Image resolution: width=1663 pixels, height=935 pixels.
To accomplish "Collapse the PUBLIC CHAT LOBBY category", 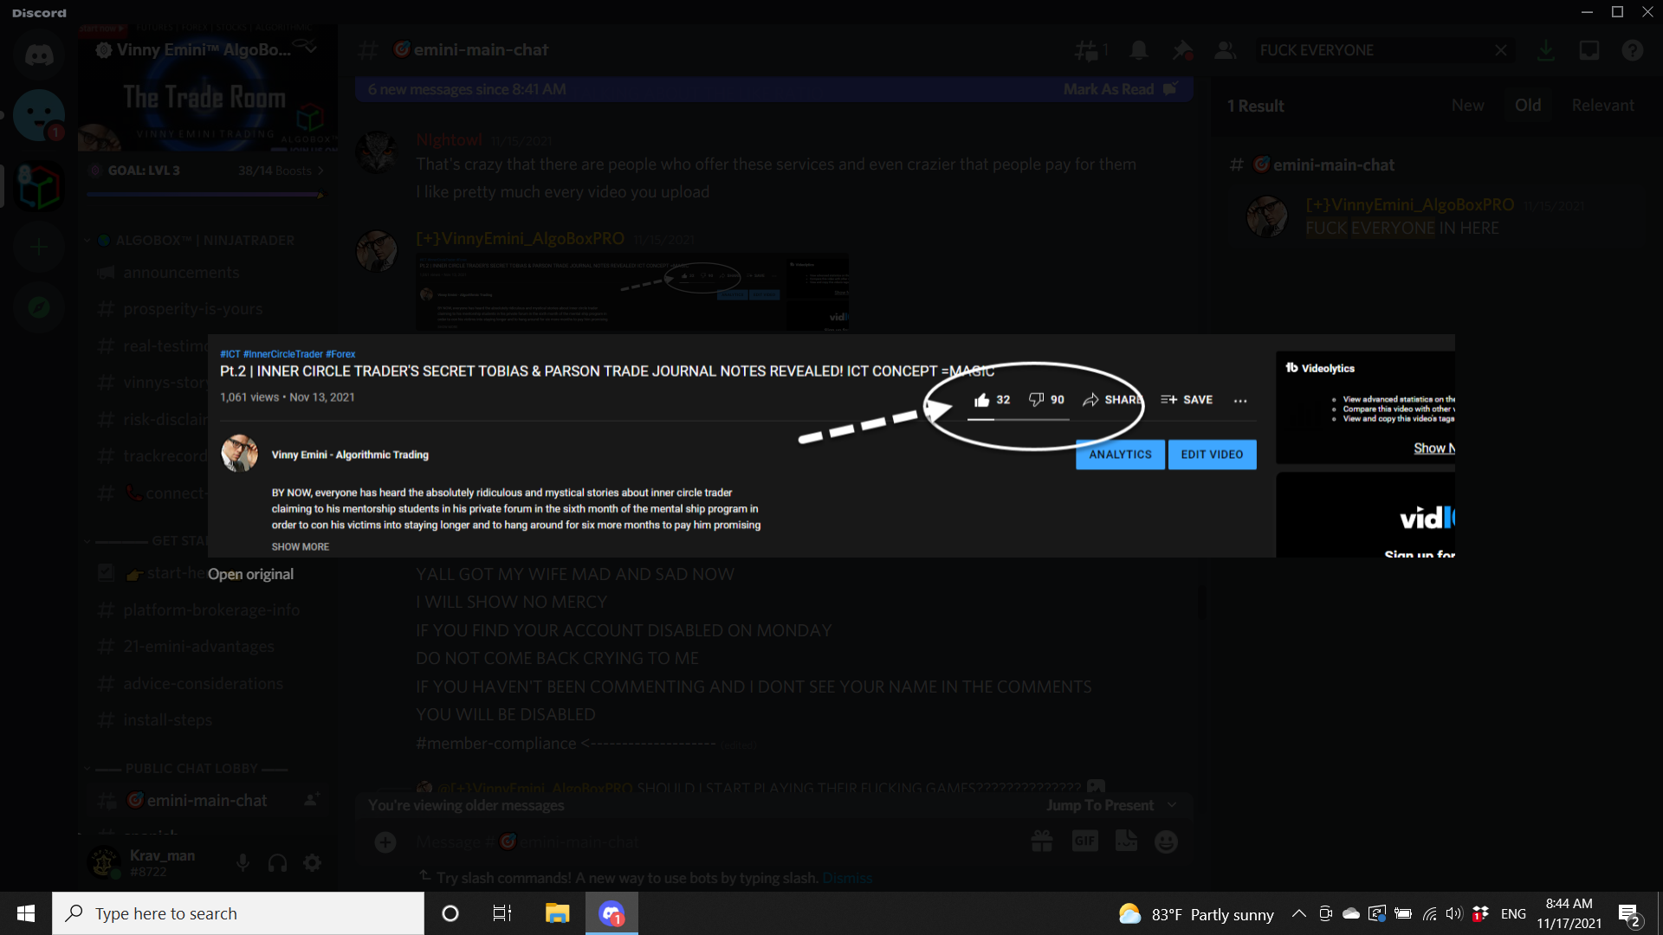I will pyautogui.click(x=185, y=768).
